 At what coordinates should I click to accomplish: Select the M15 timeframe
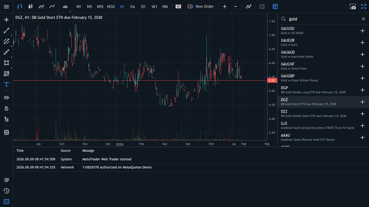(100, 6)
